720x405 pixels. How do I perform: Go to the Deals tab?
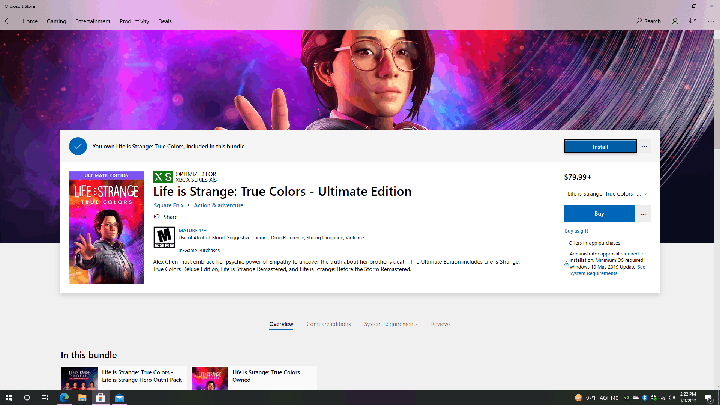click(x=165, y=21)
